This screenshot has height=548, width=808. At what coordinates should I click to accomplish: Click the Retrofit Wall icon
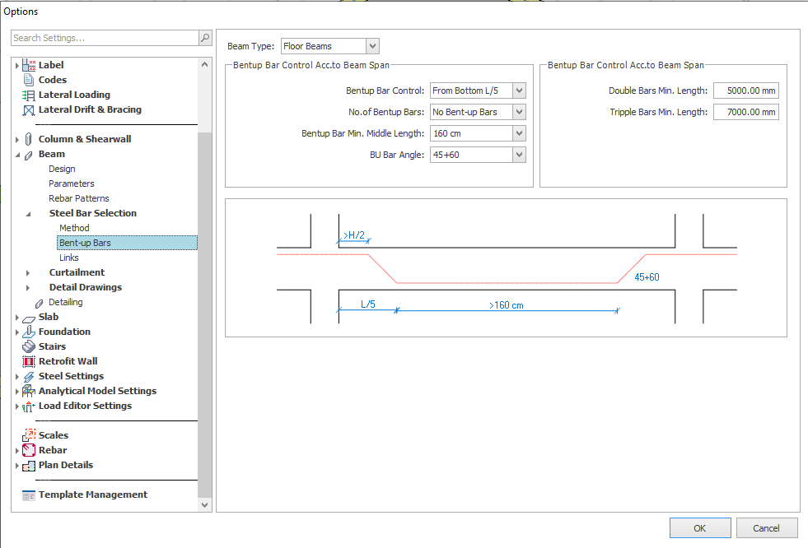pyautogui.click(x=29, y=361)
